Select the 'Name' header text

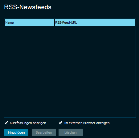tap(10, 22)
